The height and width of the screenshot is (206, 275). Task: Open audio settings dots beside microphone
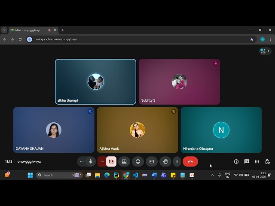[x=82, y=161]
